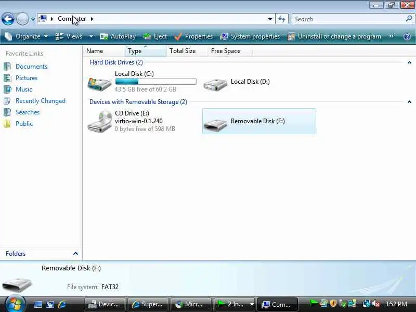Image resolution: width=416 pixels, height=312 pixels.
Task: Open Help question mark icon
Action: 407,36
